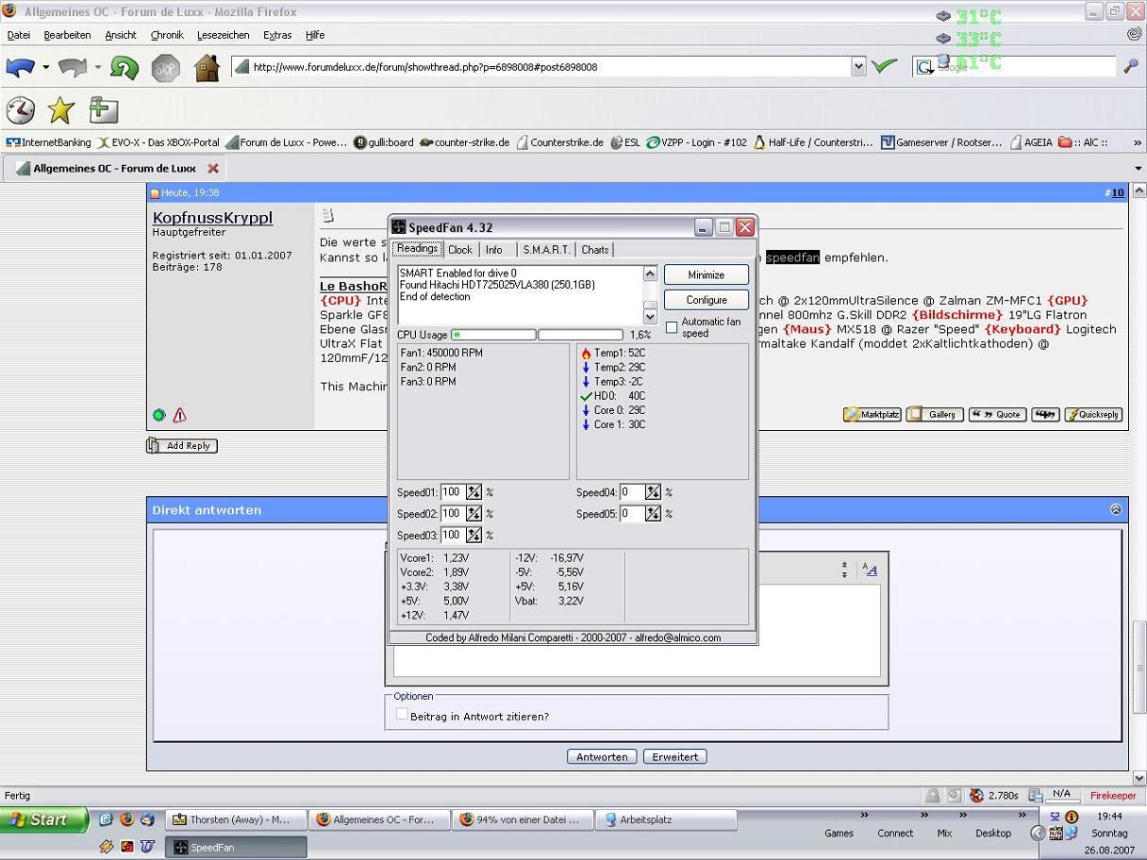Click the system tray orange info icon

(1072, 817)
